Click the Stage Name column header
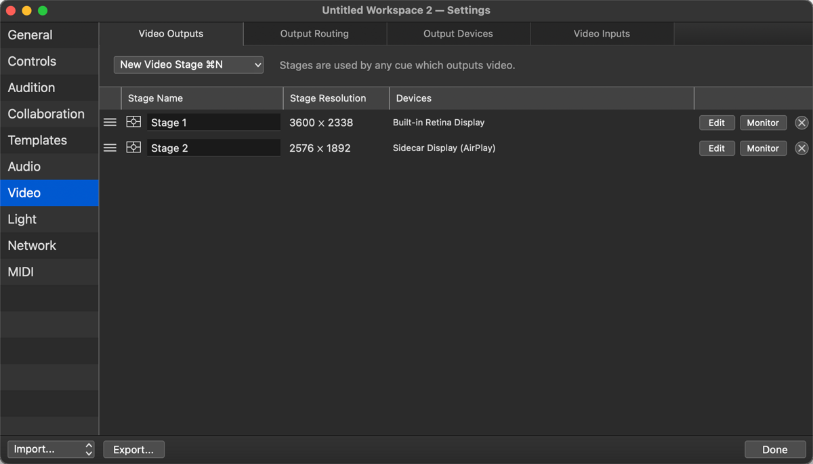813x464 pixels. [202, 98]
